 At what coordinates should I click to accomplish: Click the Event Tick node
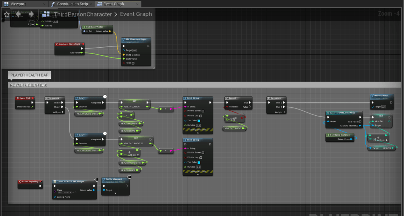pyautogui.click(x=25, y=98)
